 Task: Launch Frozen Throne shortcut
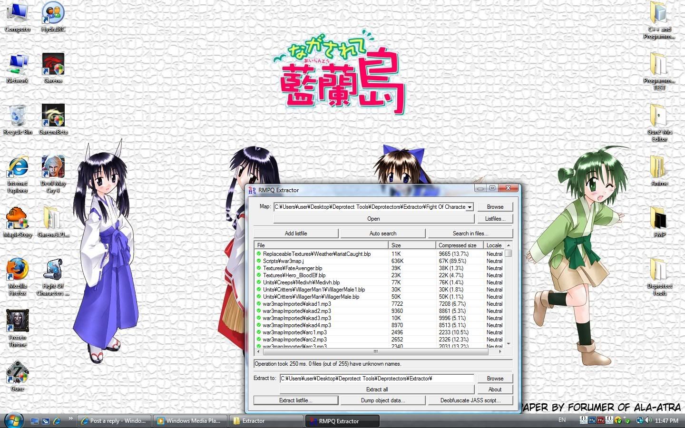pos(18,328)
